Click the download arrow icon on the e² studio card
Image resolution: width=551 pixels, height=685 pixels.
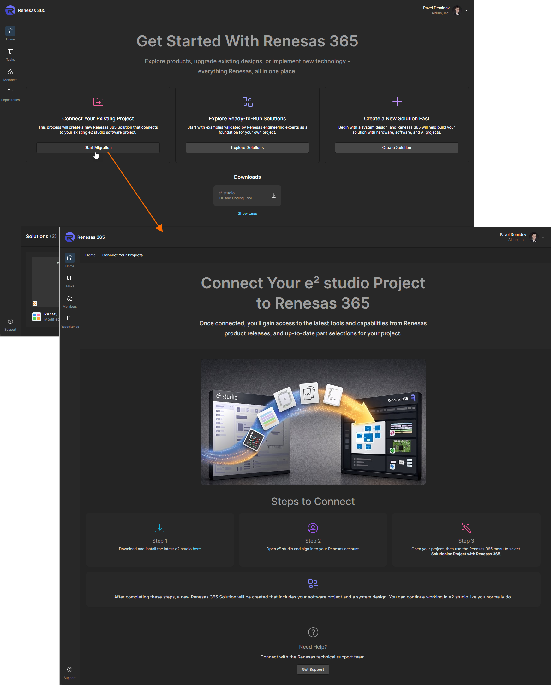[273, 195]
